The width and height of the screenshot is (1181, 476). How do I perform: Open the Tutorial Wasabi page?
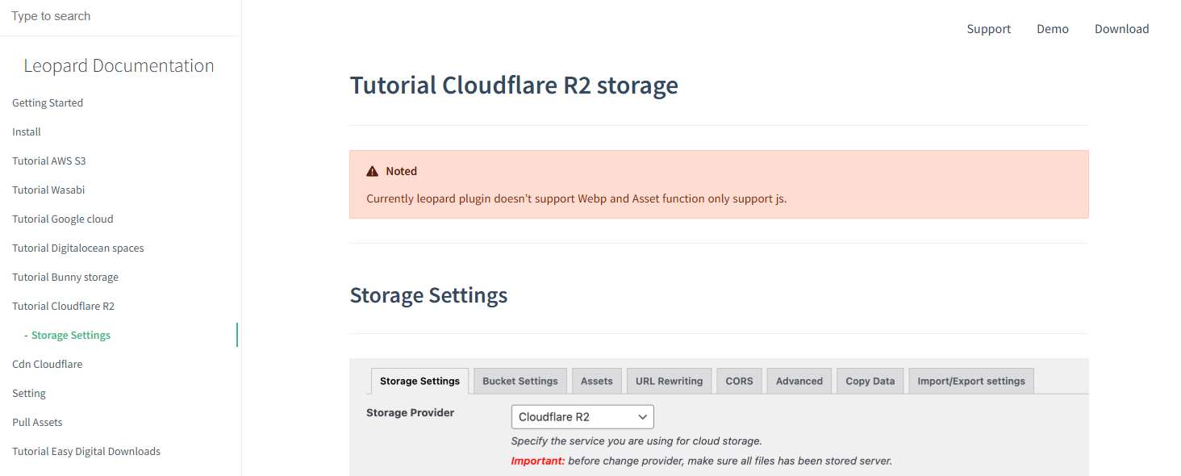[x=48, y=190]
